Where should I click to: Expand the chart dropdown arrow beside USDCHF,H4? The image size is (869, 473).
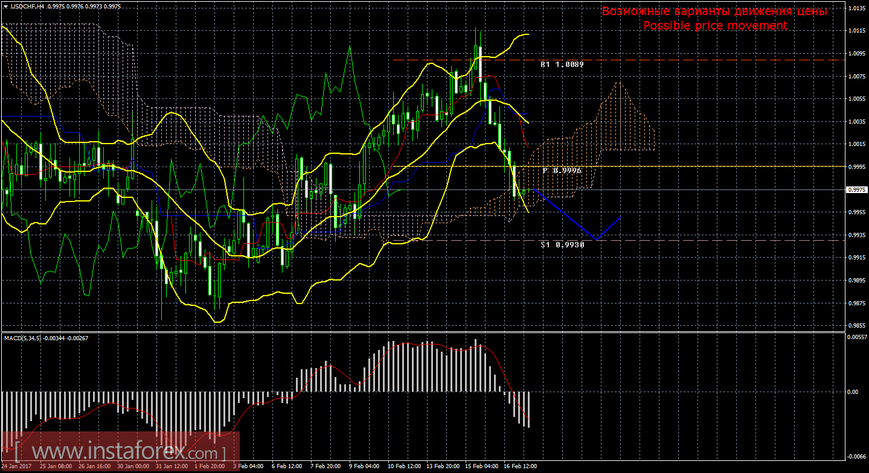5,5
